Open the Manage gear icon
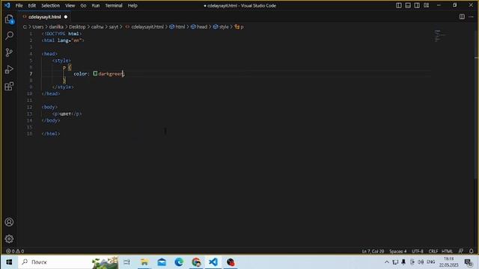479x269 pixels. 9,239
